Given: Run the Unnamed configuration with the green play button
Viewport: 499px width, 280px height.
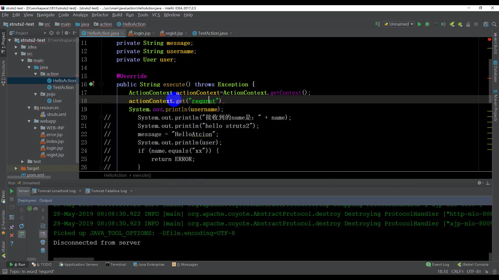Looking at the screenshot, I should click(x=419, y=24).
